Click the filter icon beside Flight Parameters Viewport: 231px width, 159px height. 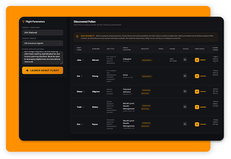click(23, 22)
